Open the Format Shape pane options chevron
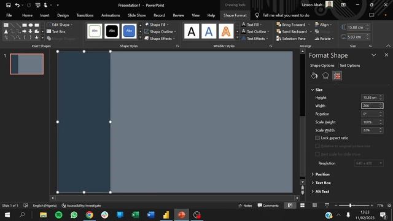The image size is (393, 221). [374, 55]
